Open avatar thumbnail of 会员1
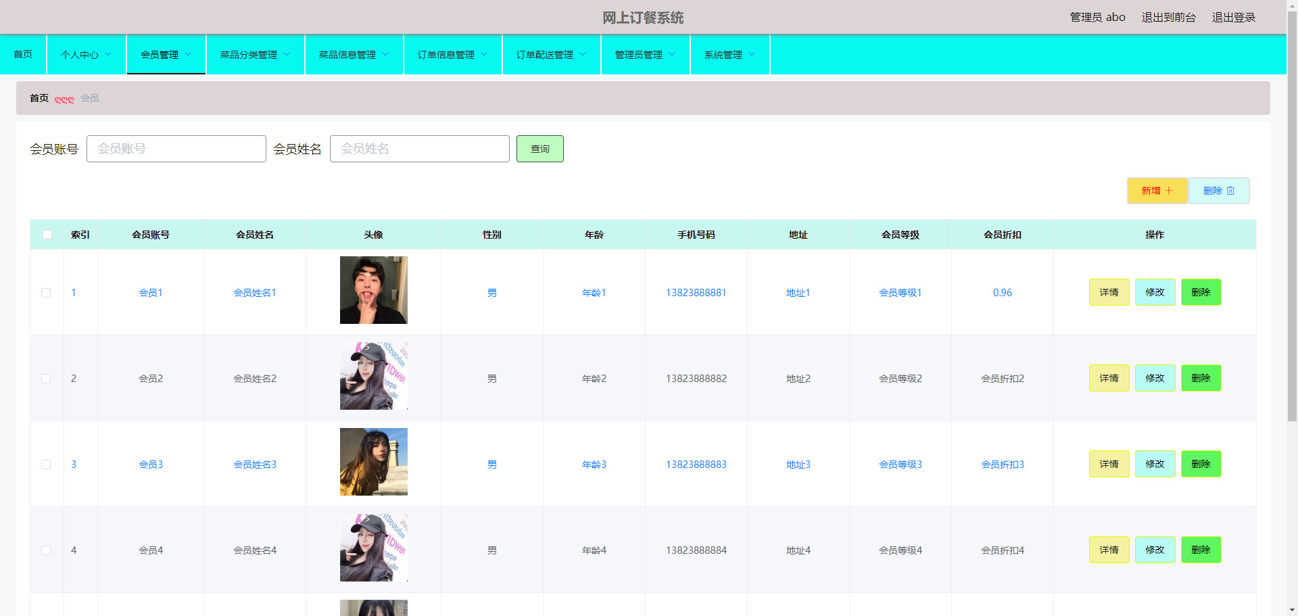 (x=374, y=290)
